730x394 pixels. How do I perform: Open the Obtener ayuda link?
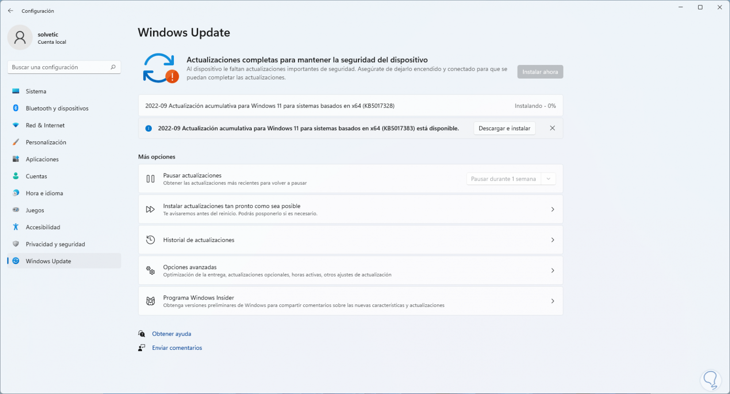click(x=172, y=334)
